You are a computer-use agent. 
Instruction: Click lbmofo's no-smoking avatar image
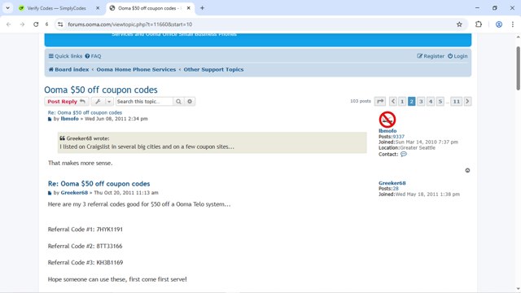click(387, 120)
